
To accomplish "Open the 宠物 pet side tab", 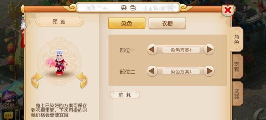I will pos(237,67).
